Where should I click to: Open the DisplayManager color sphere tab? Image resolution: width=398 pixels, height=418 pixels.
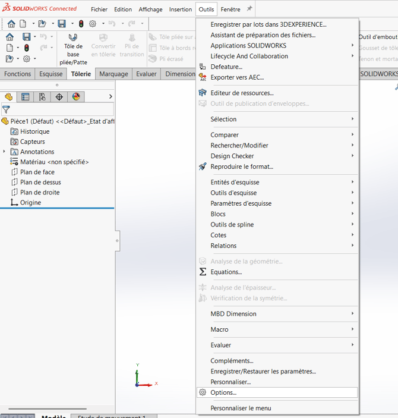(76, 97)
